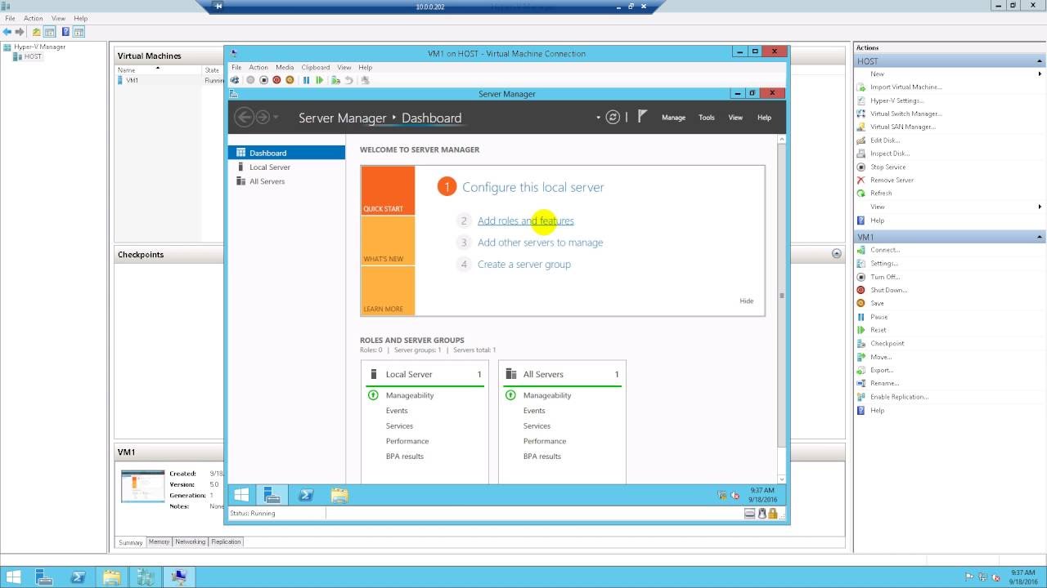
Task: Select All Servers in Server Manager sidebar
Action: click(x=286, y=181)
